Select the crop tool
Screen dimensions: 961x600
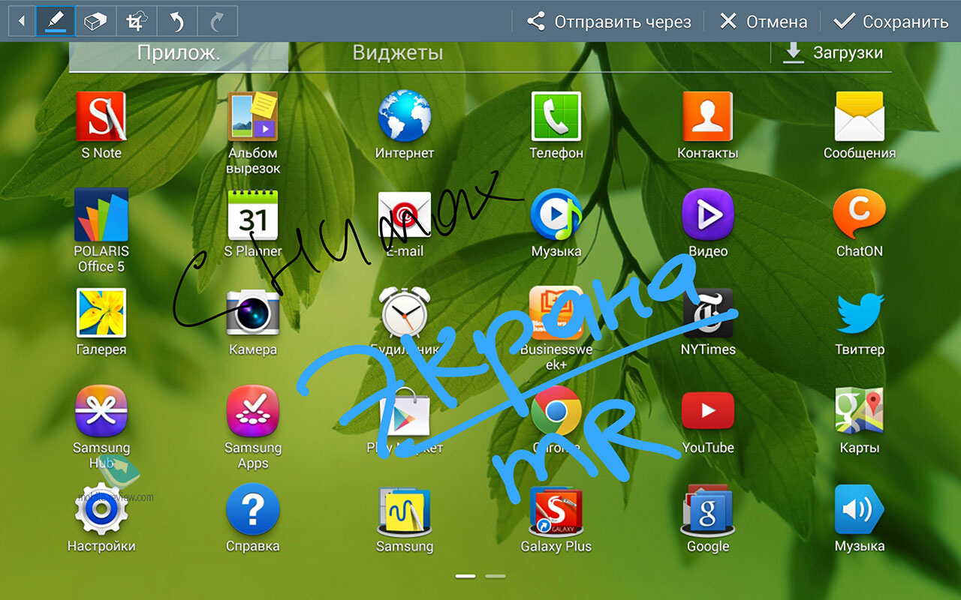[x=136, y=21]
